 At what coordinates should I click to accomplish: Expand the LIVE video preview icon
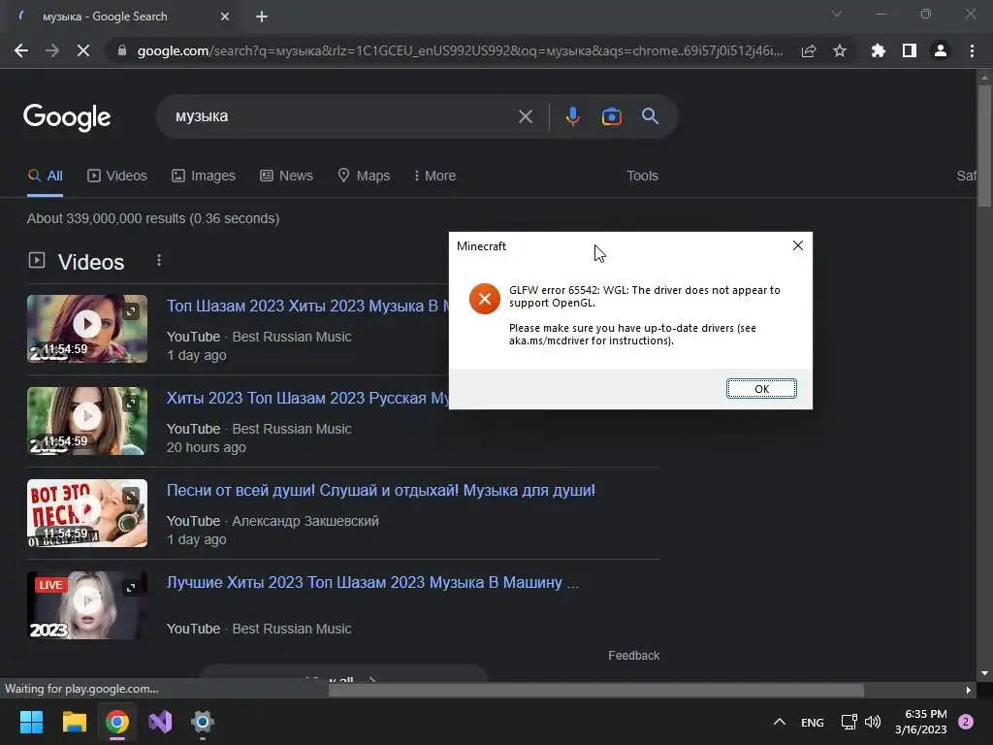131,588
